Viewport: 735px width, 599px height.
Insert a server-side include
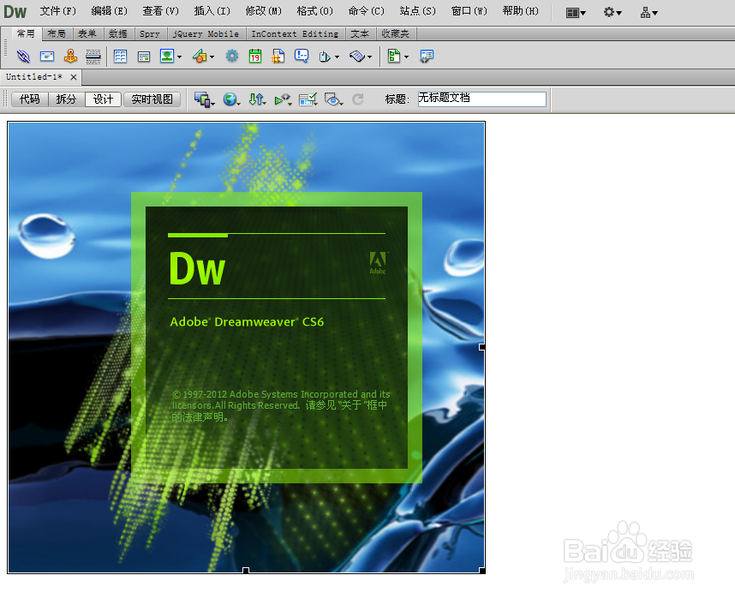278,57
